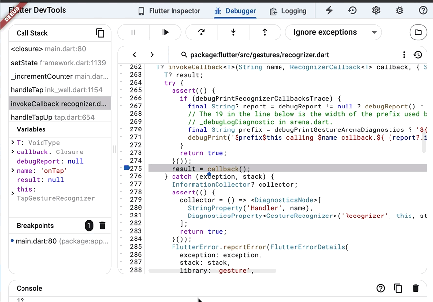Open the top-right help icon
433x302 pixels.
click(x=423, y=10)
